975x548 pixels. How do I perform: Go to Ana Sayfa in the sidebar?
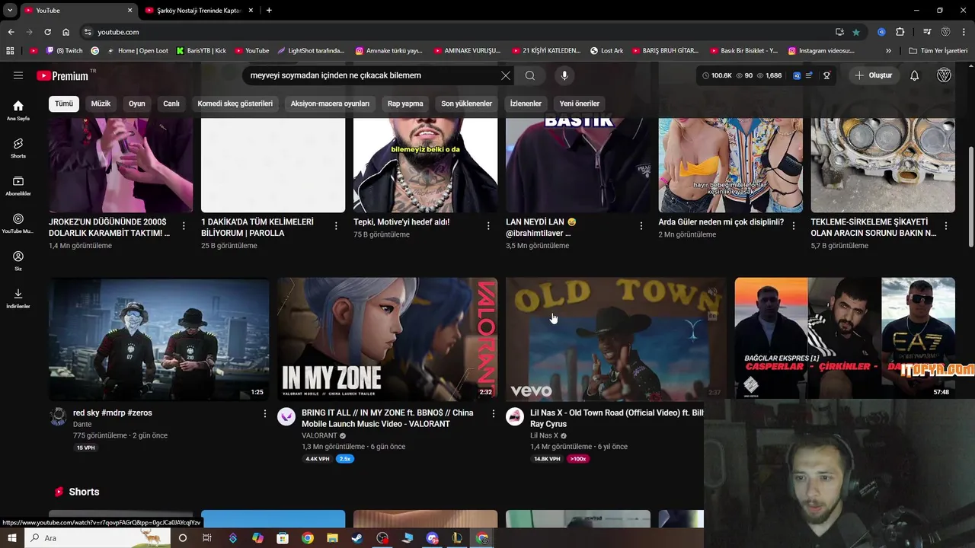click(18, 110)
